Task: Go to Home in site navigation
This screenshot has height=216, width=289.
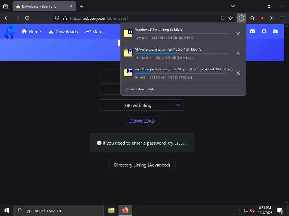Action: click(x=31, y=31)
